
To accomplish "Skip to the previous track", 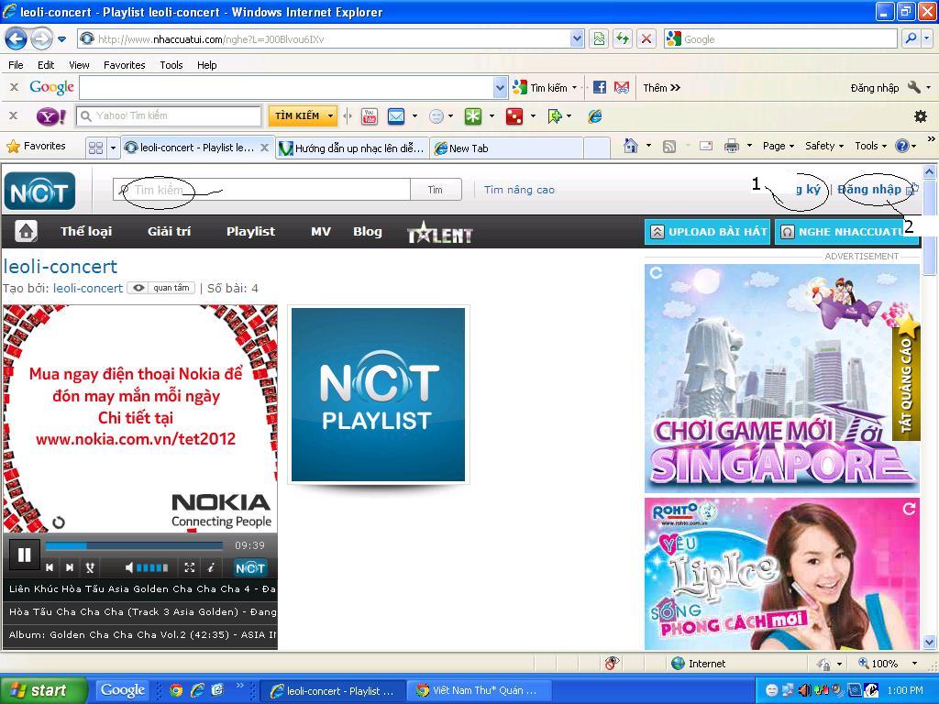I will 50,567.
